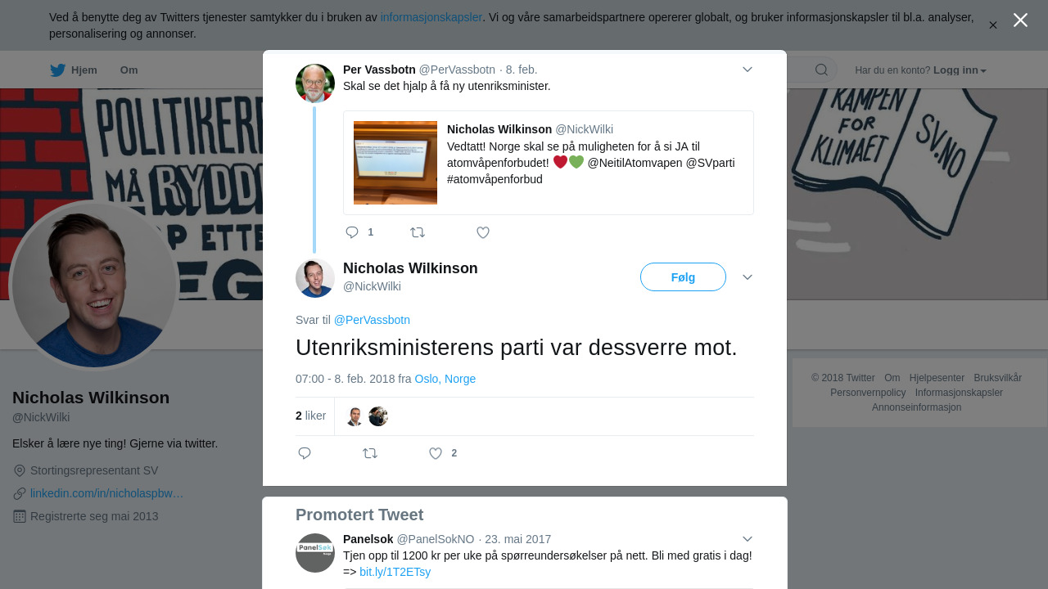
Task: Reply to Nicholas Wilkinson's tweet
Action: (305, 453)
